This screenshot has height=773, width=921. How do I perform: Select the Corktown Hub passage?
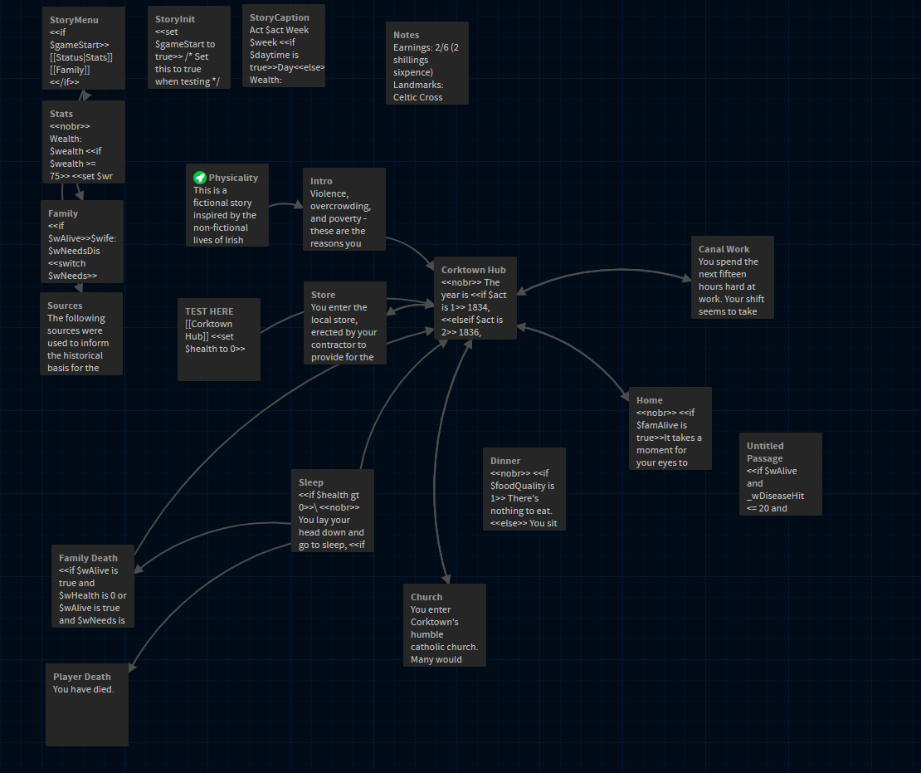(475, 298)
